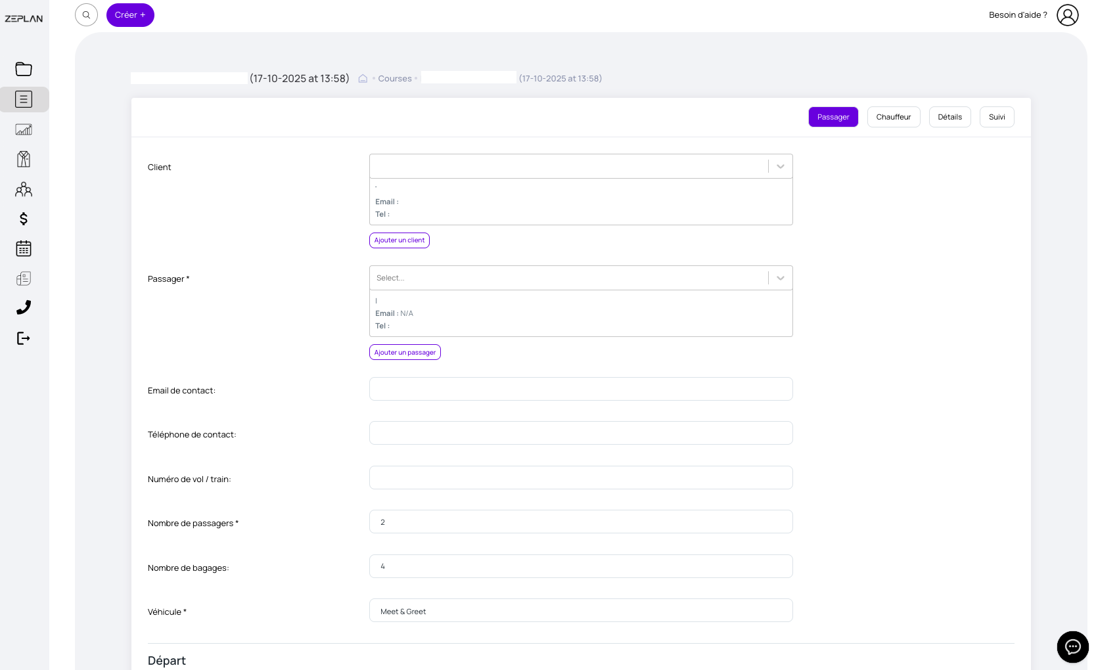Click the search magnifier button

[x=86, y=15]
